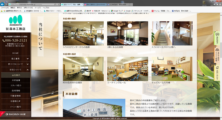
Task: Click the browser home icon
Action: tap(214, 4)
